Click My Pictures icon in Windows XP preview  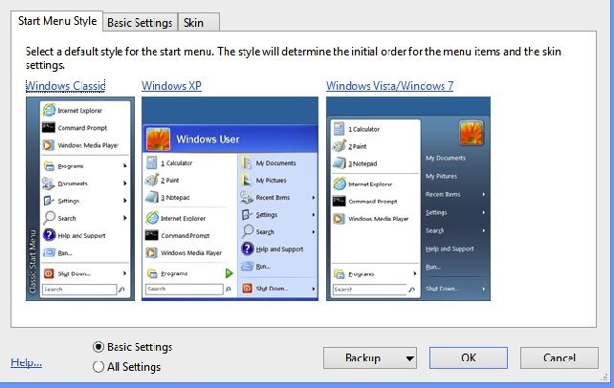pos(247,180)
